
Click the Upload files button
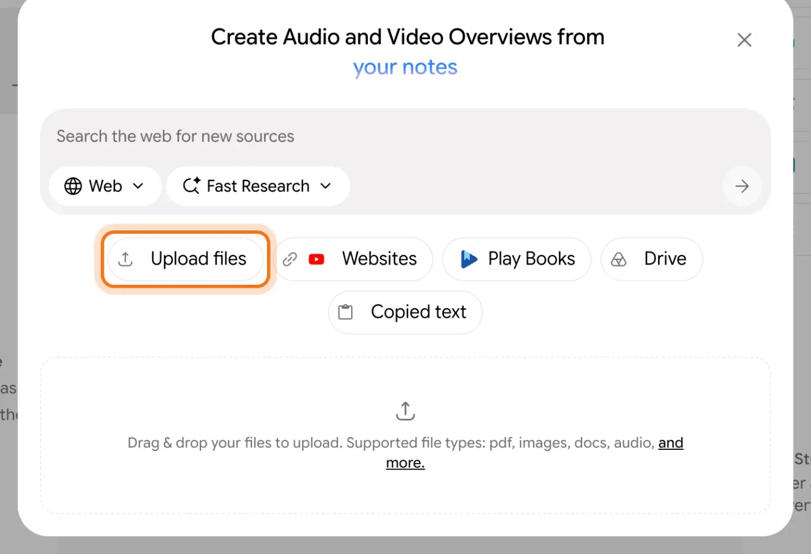tap(185, 259)
